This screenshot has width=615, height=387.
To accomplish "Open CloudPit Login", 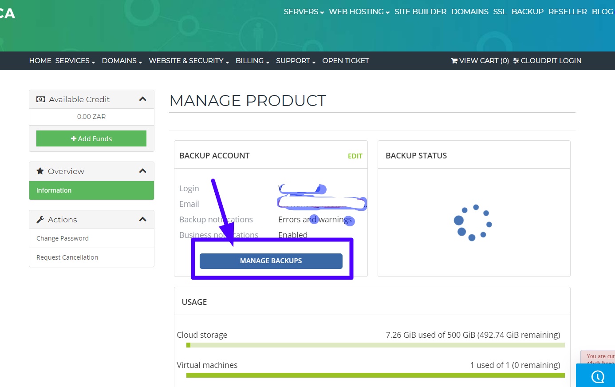I will [x=547, y=61].
